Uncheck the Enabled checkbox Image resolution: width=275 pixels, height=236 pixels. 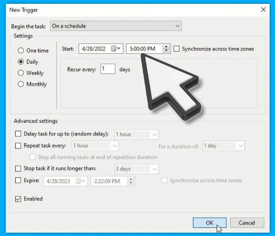[x=18, y=199]
